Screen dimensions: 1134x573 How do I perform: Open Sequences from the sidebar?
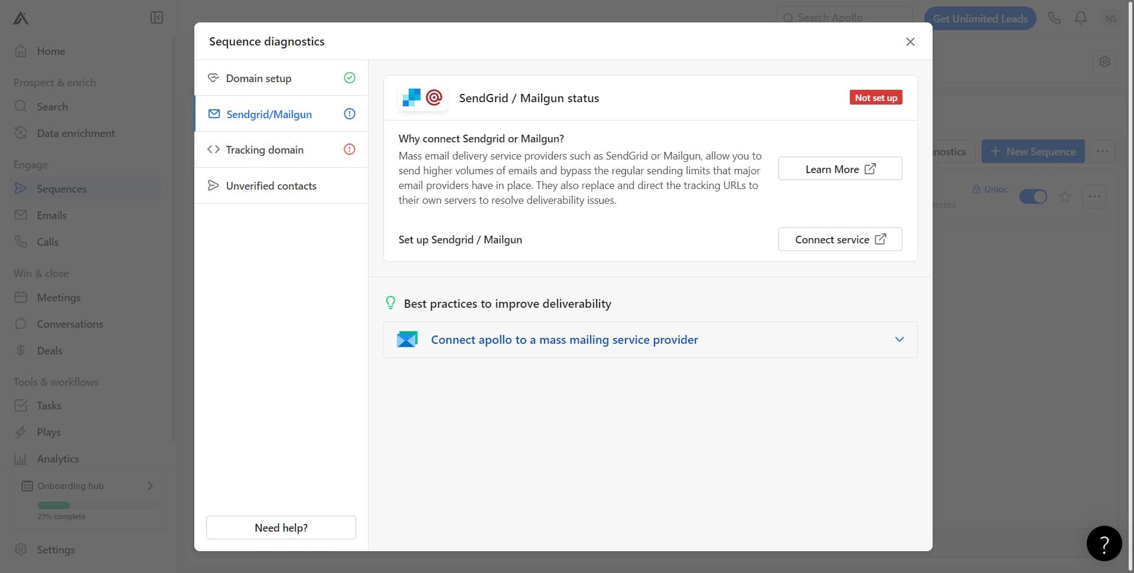coord(61,188)
